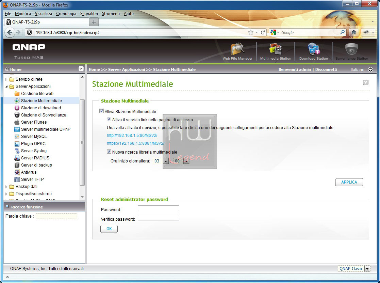The height and width of the screenshot is (283, 380).
Task: Click search magnifier in Google box
Action: [343, 32]
